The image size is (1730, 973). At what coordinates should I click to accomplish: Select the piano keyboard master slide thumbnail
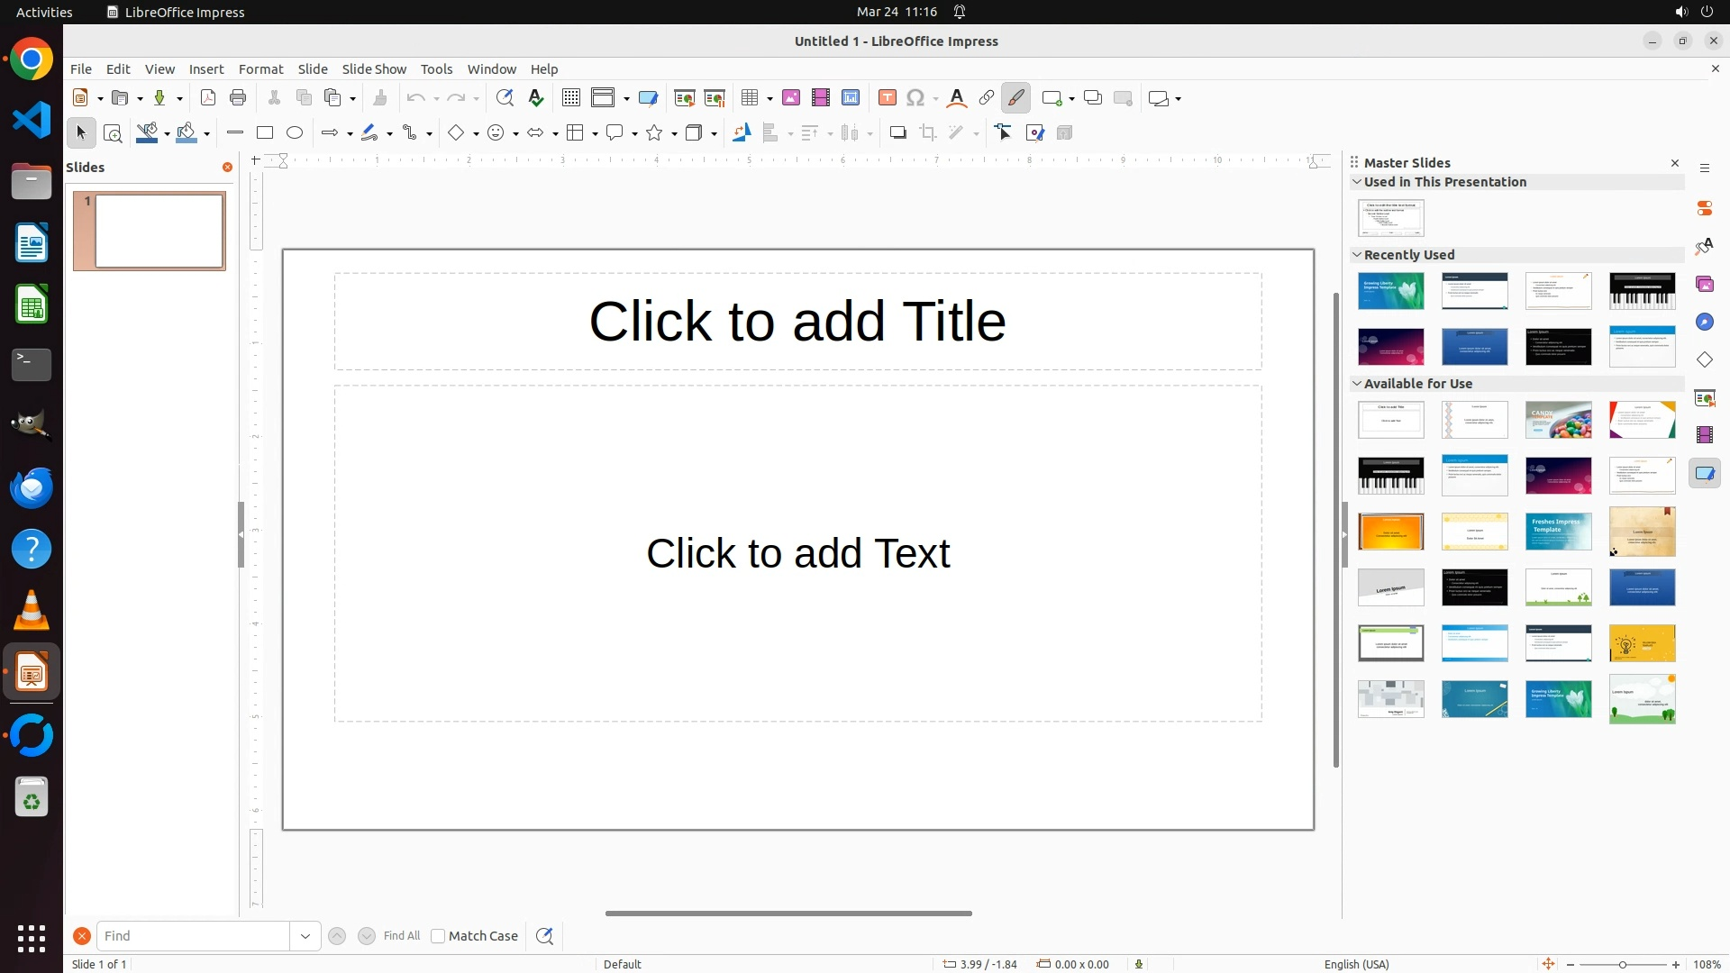[1642, 291]
